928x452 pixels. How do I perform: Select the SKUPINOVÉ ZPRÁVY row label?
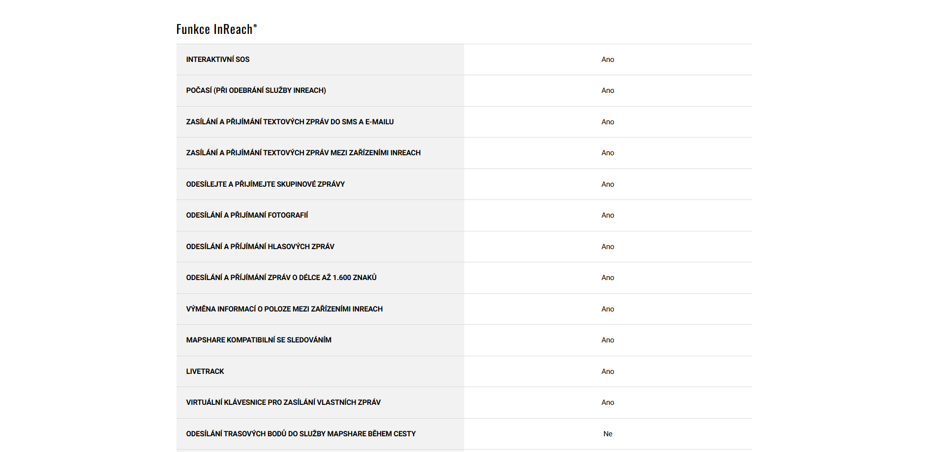point(265,184)
